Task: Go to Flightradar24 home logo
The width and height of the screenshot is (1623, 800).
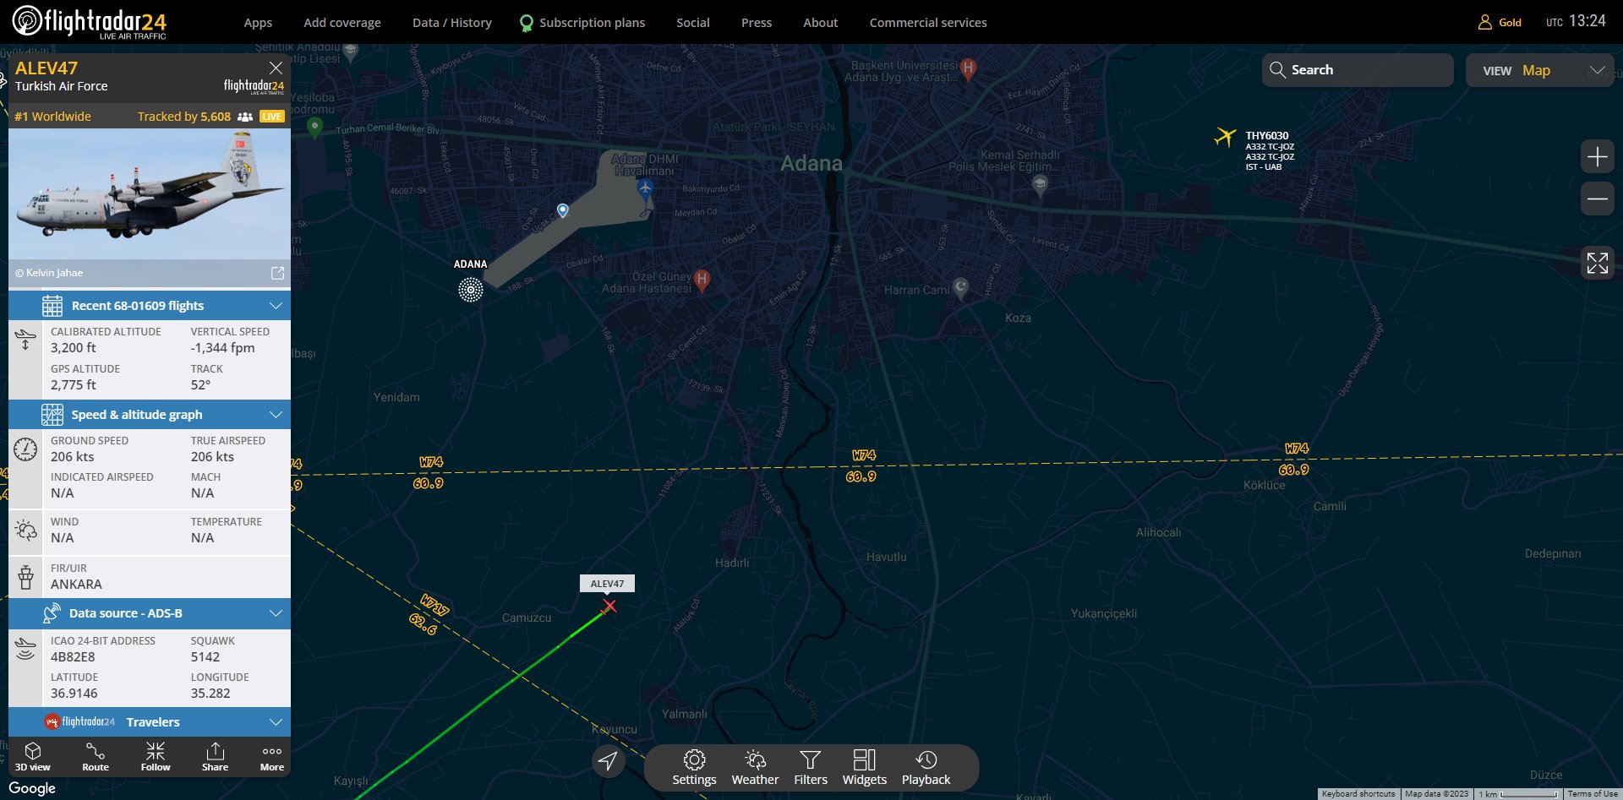Action: coord(89,22)
